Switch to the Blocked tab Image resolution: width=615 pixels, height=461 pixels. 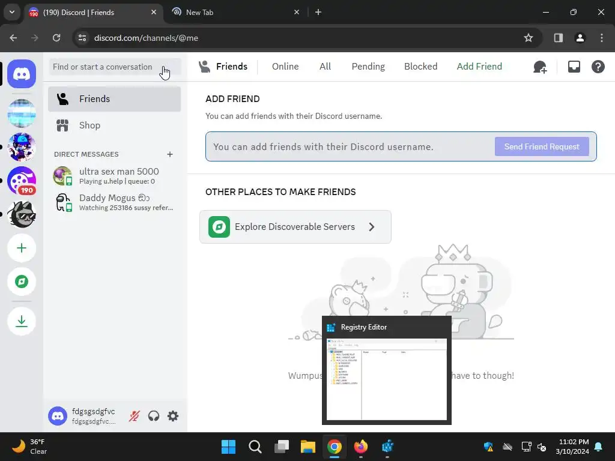pos(420,67)
